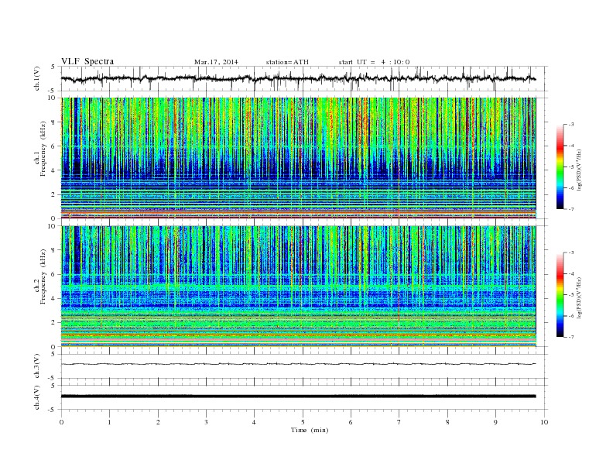Click the time axis tick label "3"
The width and height of the screenshot is (613, 474).
coord(206,422)
